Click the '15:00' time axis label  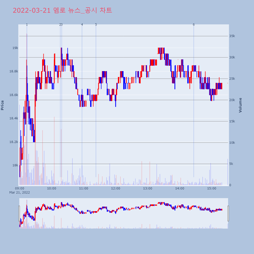212,188
